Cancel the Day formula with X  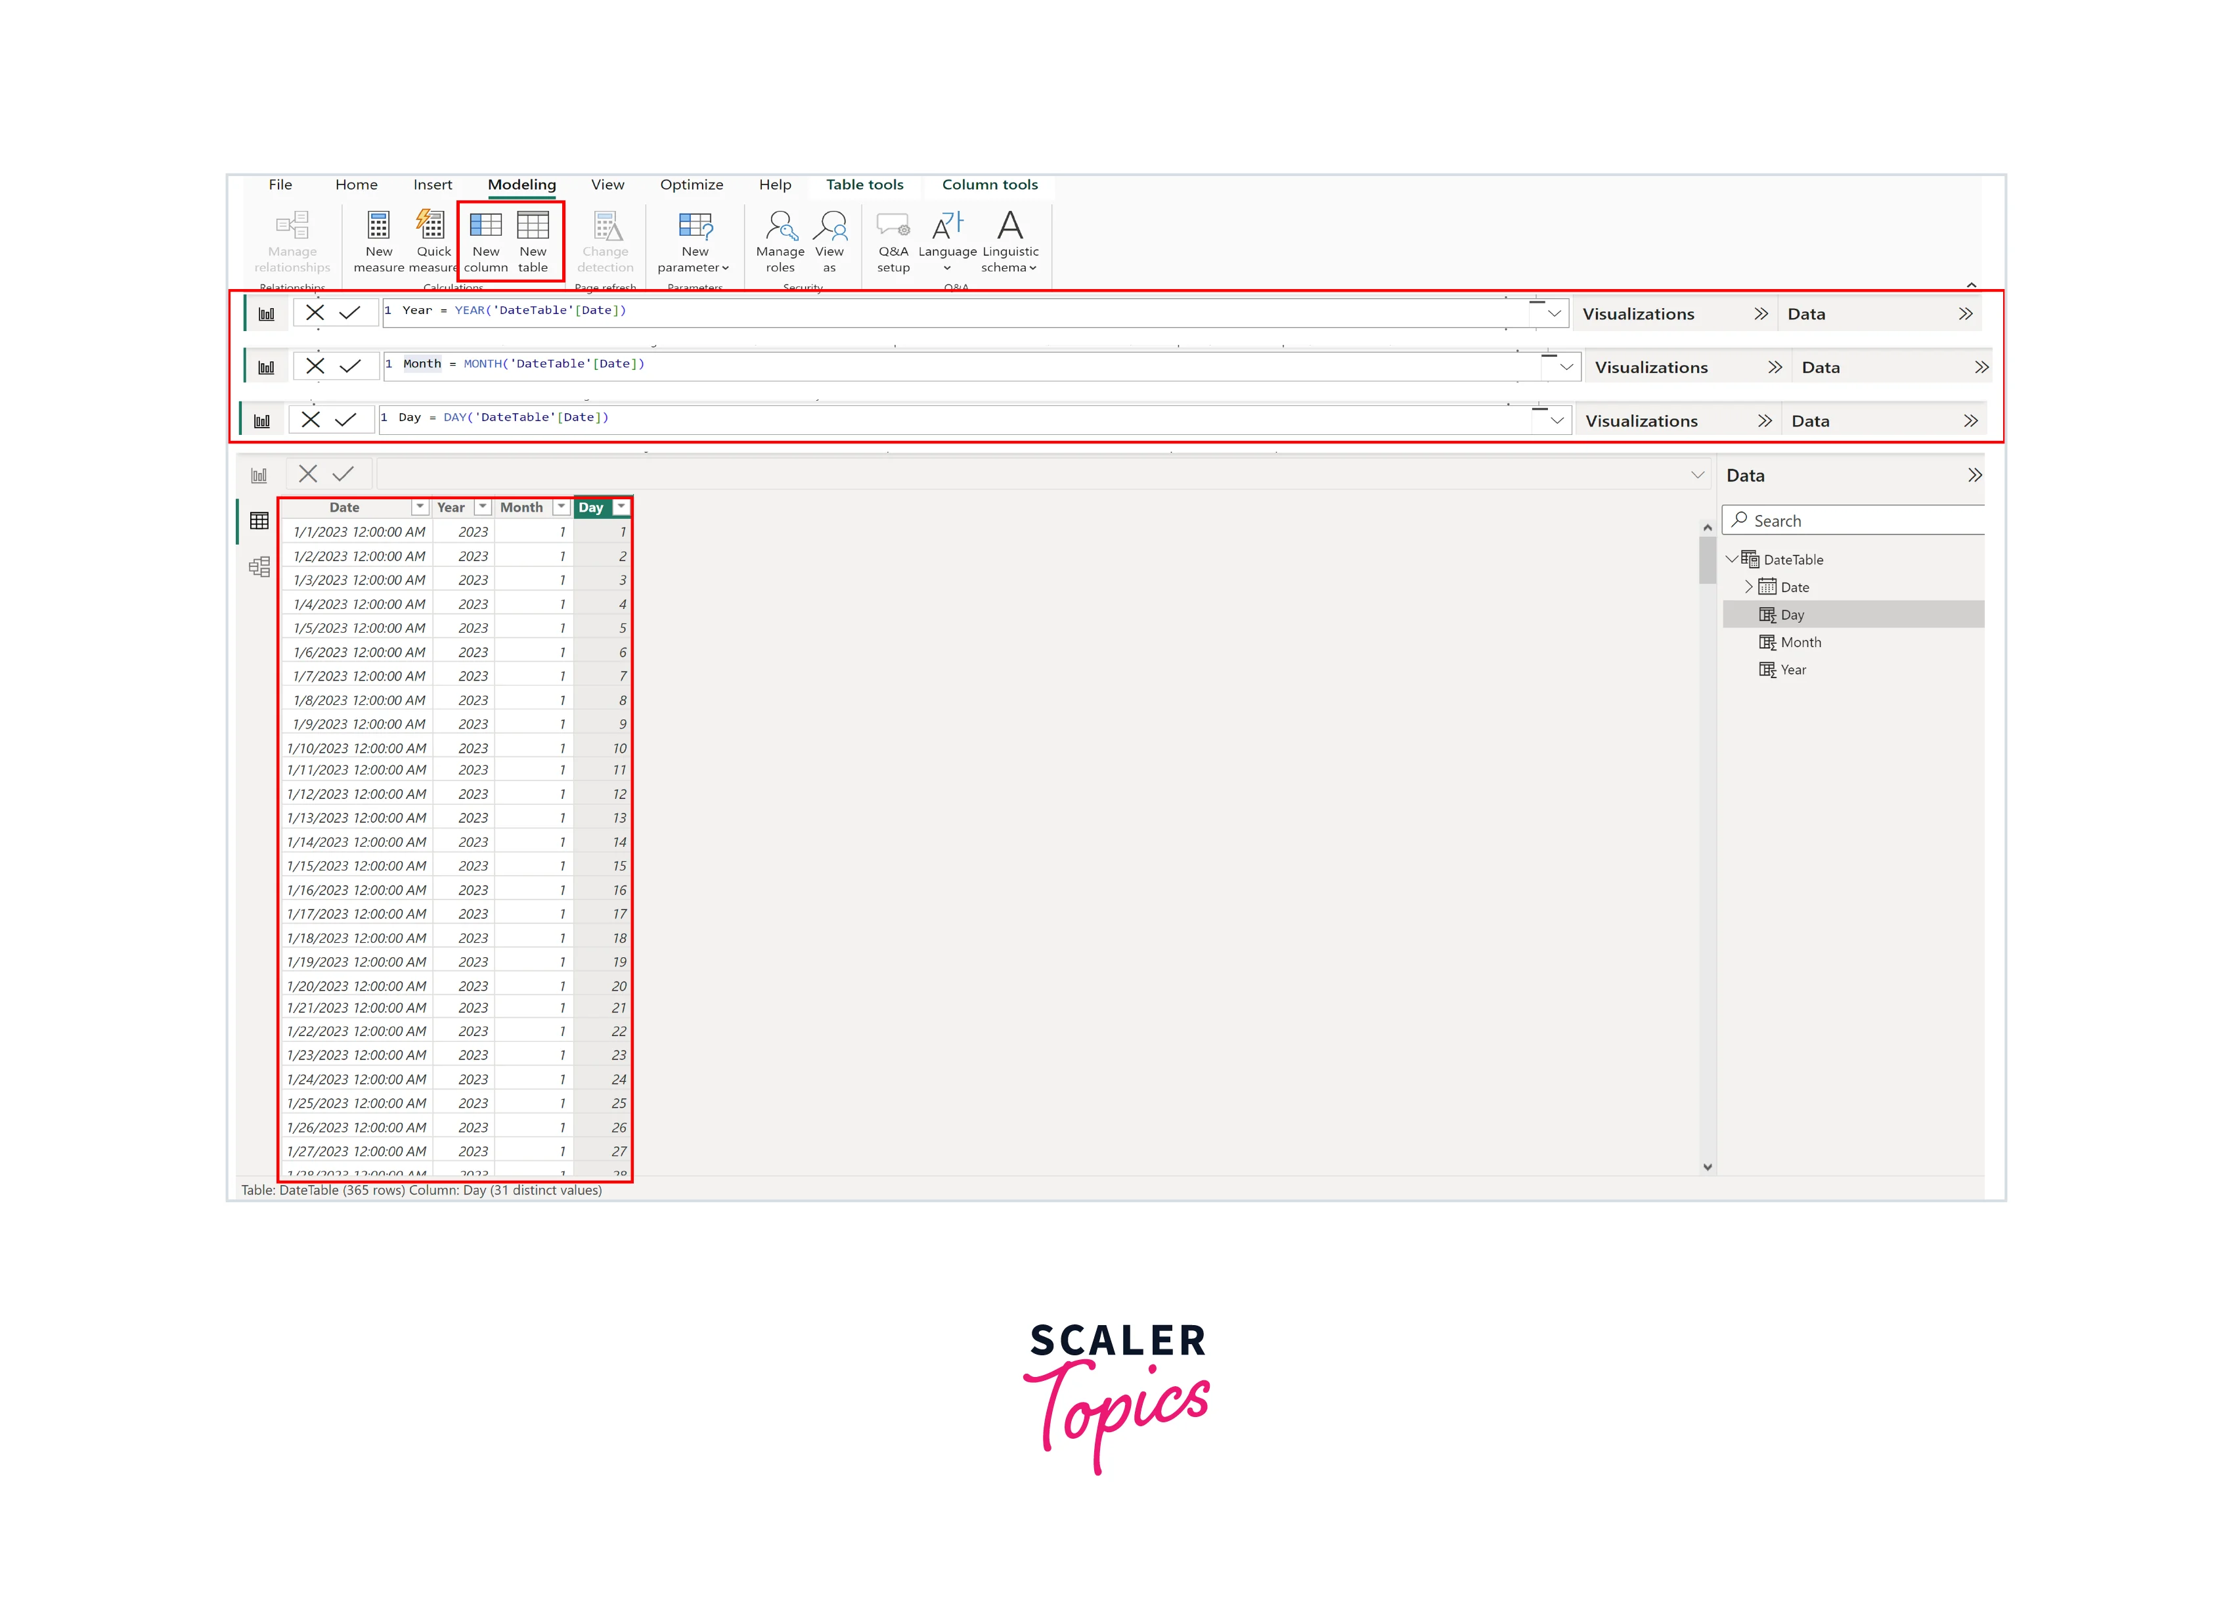point(310,419)
